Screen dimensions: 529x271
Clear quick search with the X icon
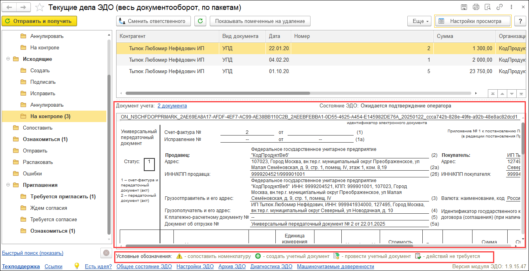106,253
